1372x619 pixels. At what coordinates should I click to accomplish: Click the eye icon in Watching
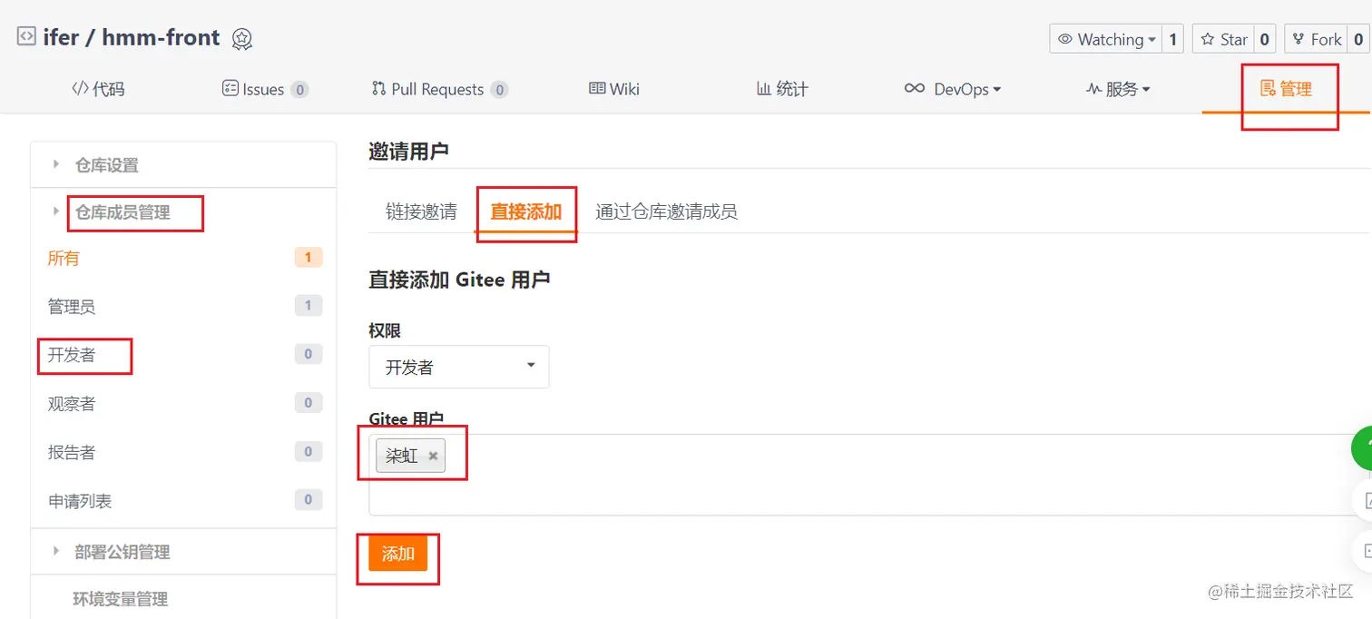pyautogui.click(x=1065, y=39)
